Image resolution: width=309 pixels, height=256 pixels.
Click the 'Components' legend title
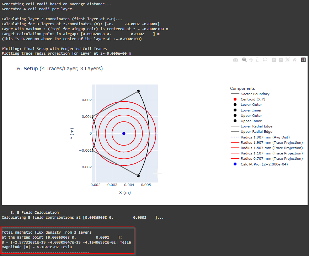tap(243, 88)
